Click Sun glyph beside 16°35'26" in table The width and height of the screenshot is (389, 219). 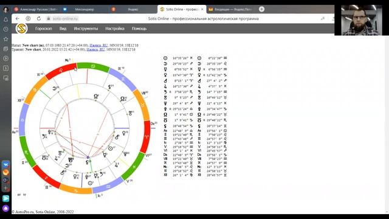(165, 58)
